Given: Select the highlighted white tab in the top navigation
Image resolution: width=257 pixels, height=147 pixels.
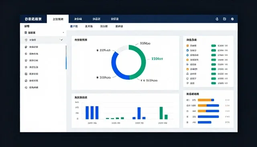Looking at the screenshot, I should 58,19.
